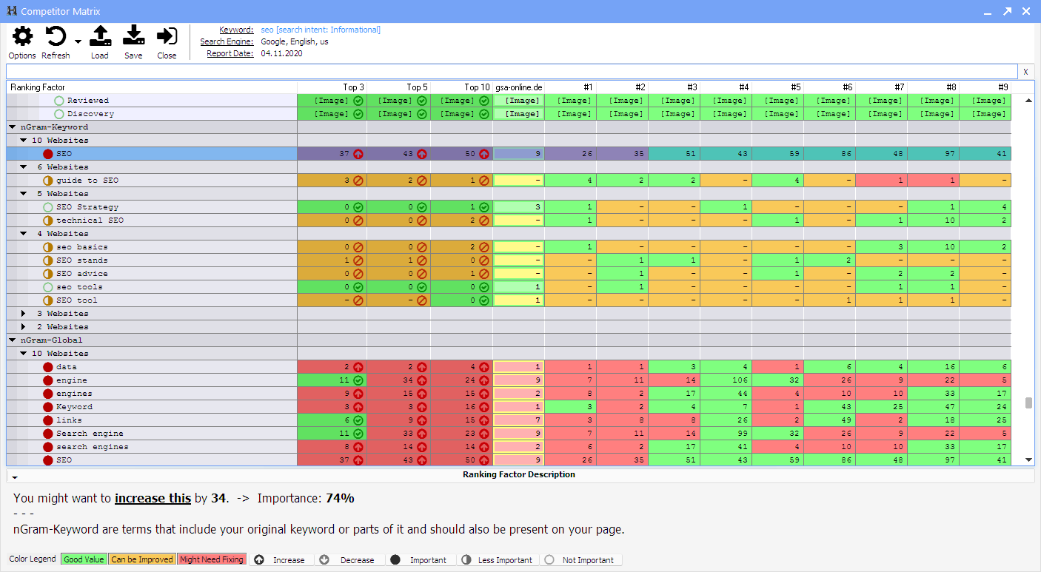The image size is (1041, 572).
Task: Click the 'Might Need Fixing' red legend swatch
Action: [x=212, y=559]
